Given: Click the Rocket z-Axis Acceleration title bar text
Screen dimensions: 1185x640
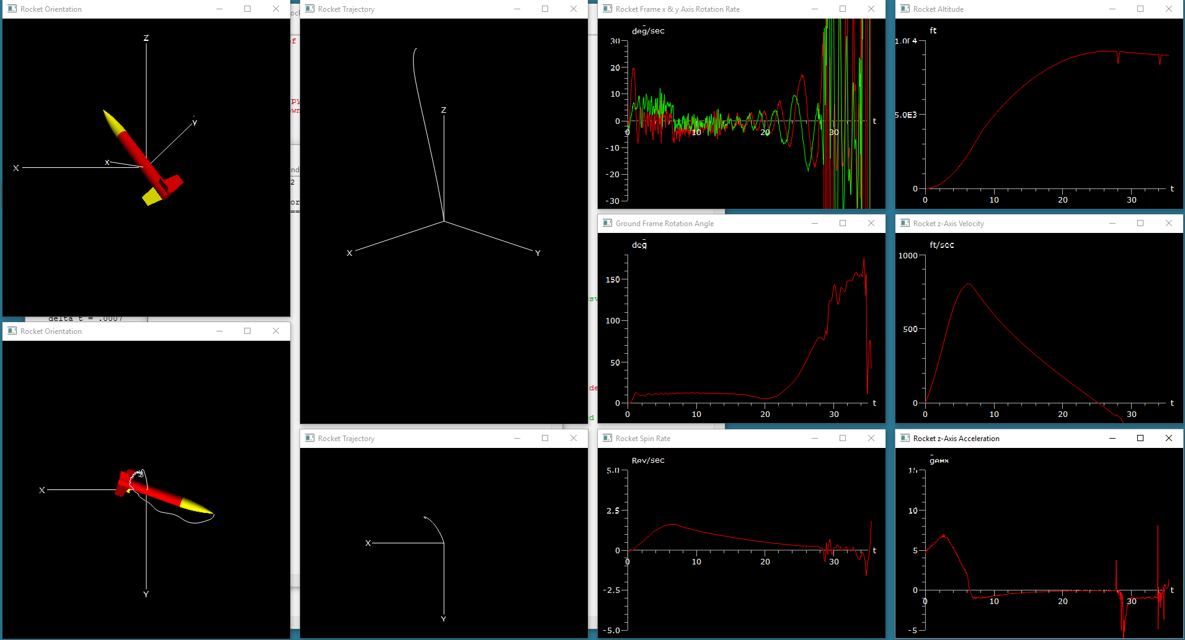Looking at the screenshot, I should point(956,438).
